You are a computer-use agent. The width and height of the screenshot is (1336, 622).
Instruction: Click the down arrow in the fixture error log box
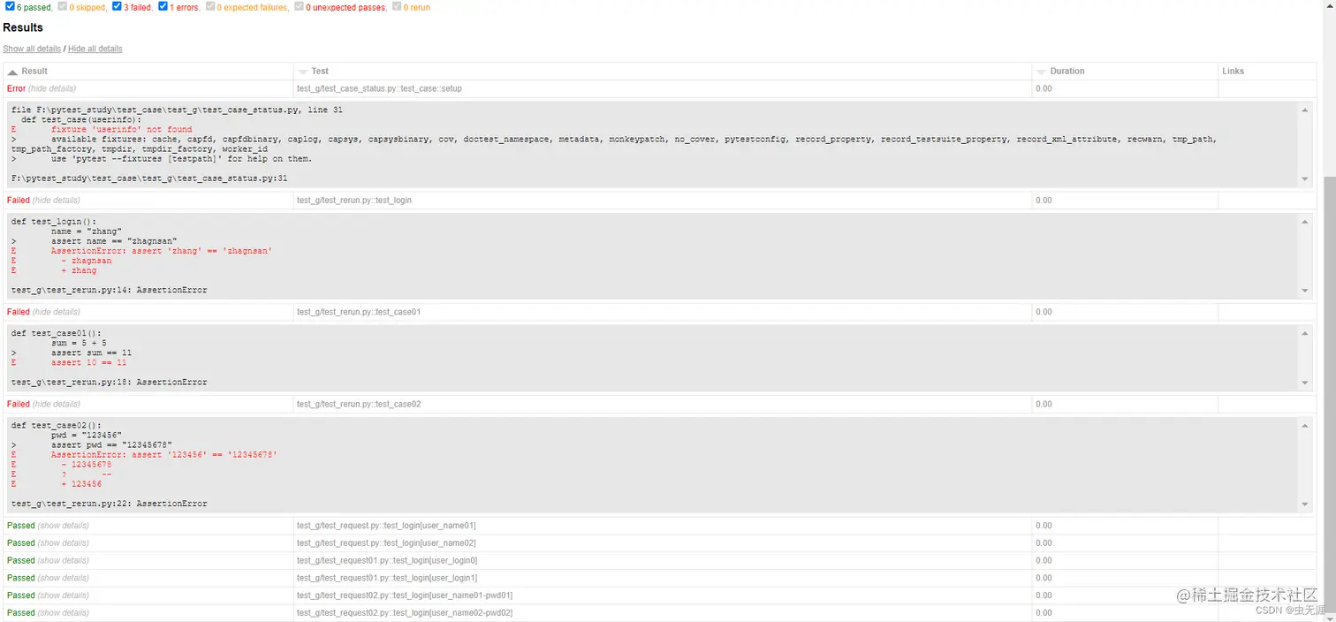(1306, 179)
